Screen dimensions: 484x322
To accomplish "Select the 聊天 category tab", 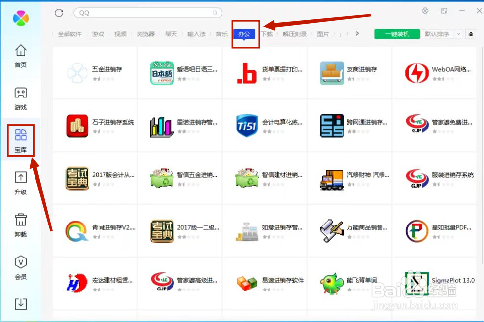I will pos(171,34).
